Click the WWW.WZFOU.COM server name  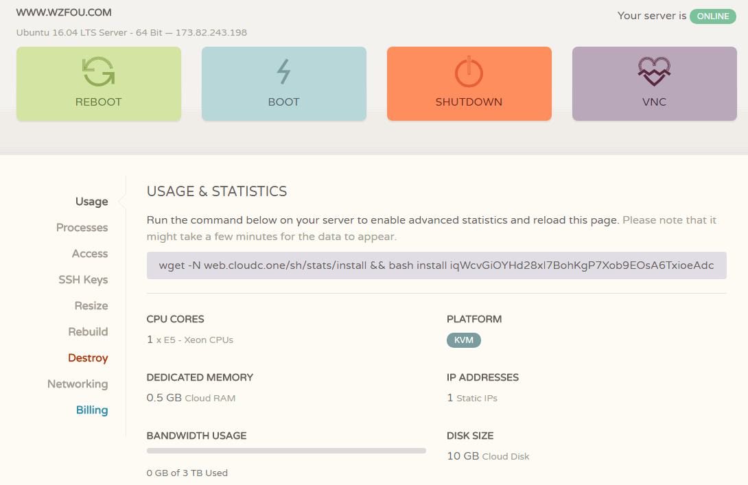(64, 12)
